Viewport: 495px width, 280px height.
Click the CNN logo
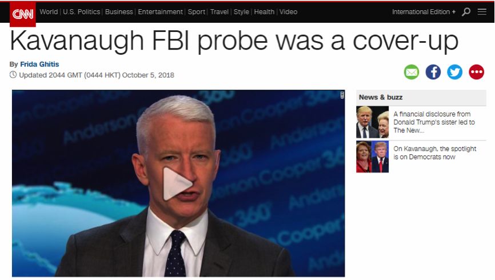[x=23, y=14]
